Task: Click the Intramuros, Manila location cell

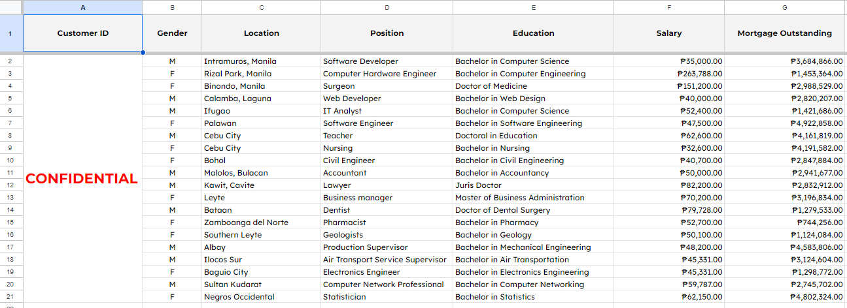Action: [260, 61]
